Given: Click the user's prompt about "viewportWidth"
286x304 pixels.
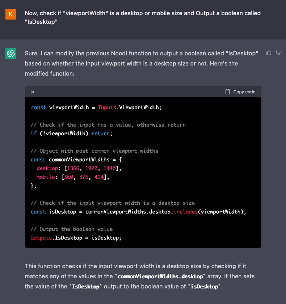Looking at the screenshot, I should (x=142, y=17).
